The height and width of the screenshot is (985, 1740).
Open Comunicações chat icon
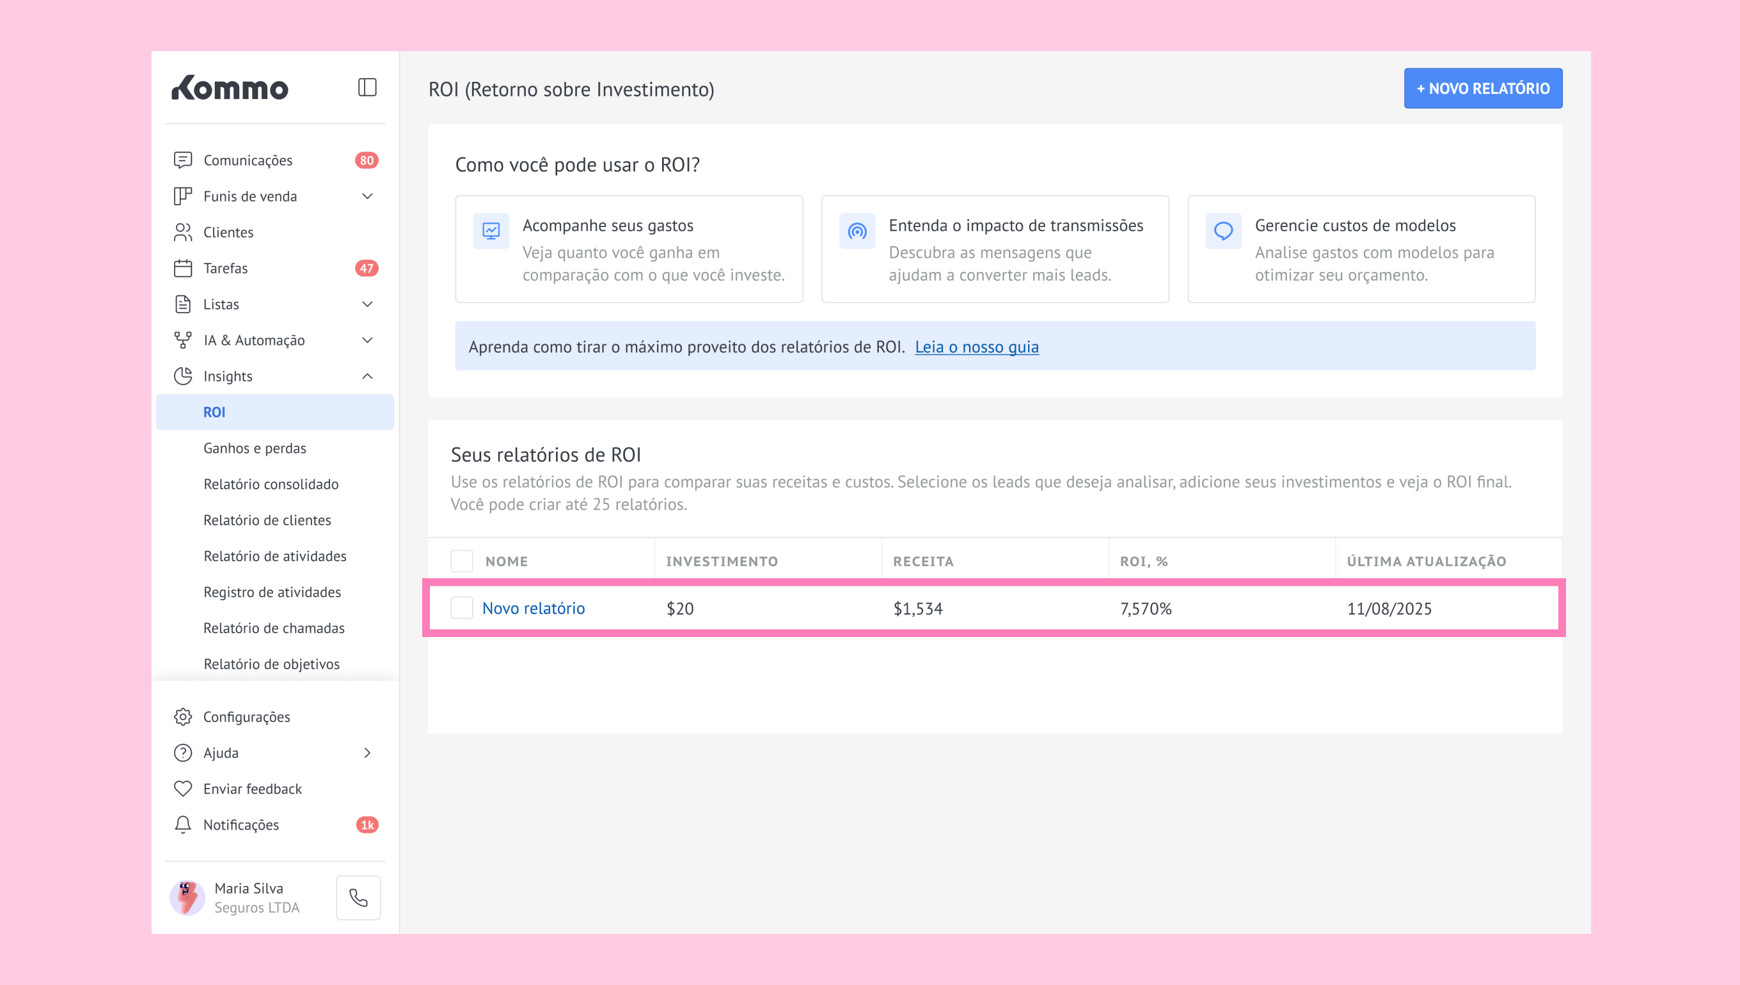click(183, 161)
